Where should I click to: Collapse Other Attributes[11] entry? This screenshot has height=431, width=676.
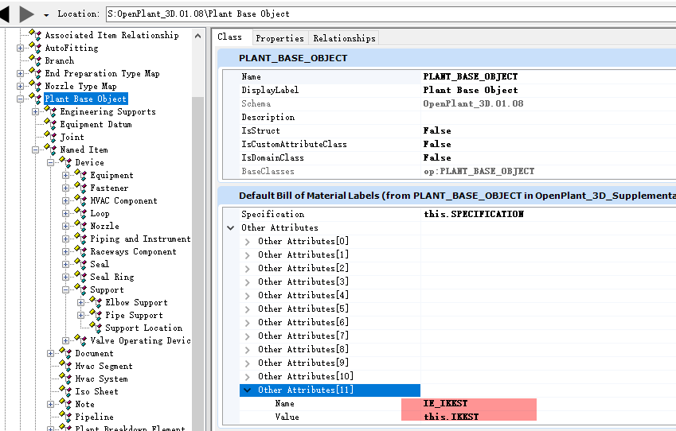click(248, 390)
